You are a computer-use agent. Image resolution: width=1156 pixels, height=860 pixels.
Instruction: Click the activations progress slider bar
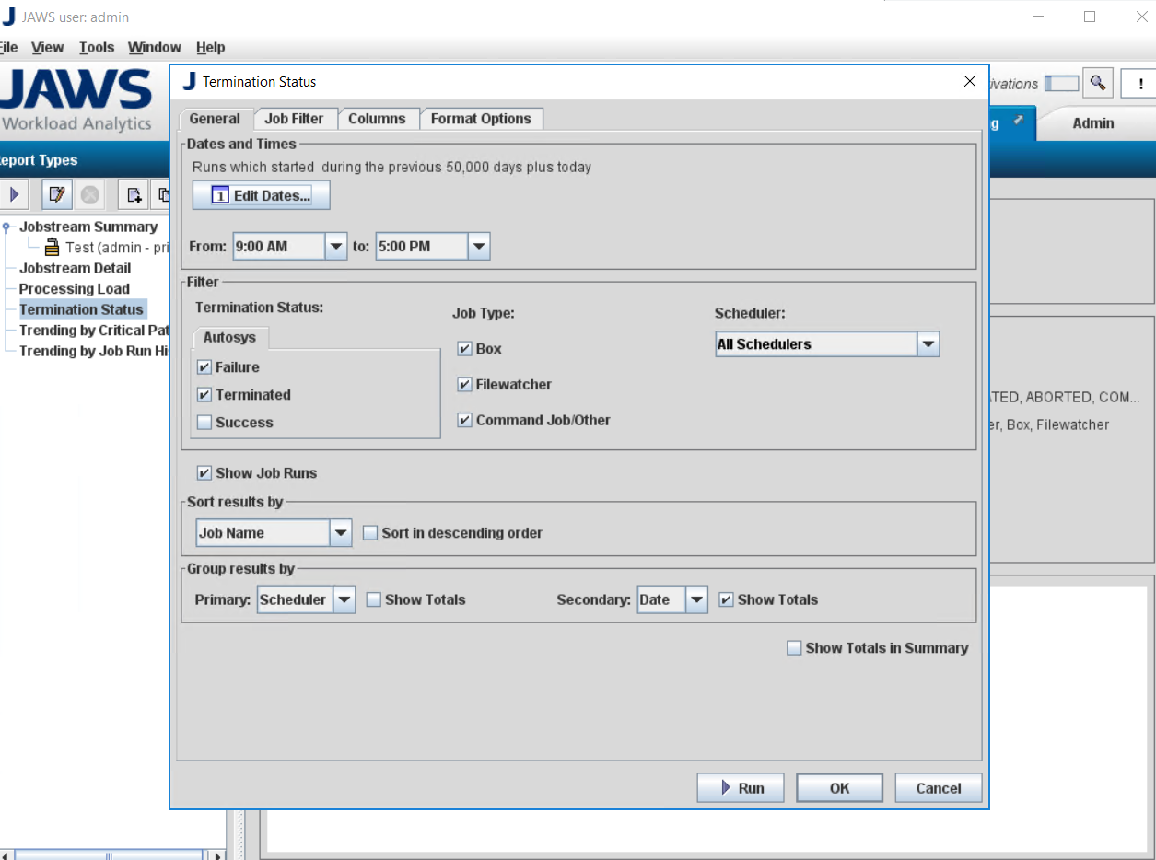[x=1061, y=84]
